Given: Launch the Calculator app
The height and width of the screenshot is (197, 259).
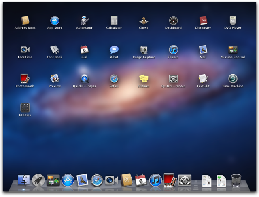Looking at the screenshot, I should (x=114, y=21).
